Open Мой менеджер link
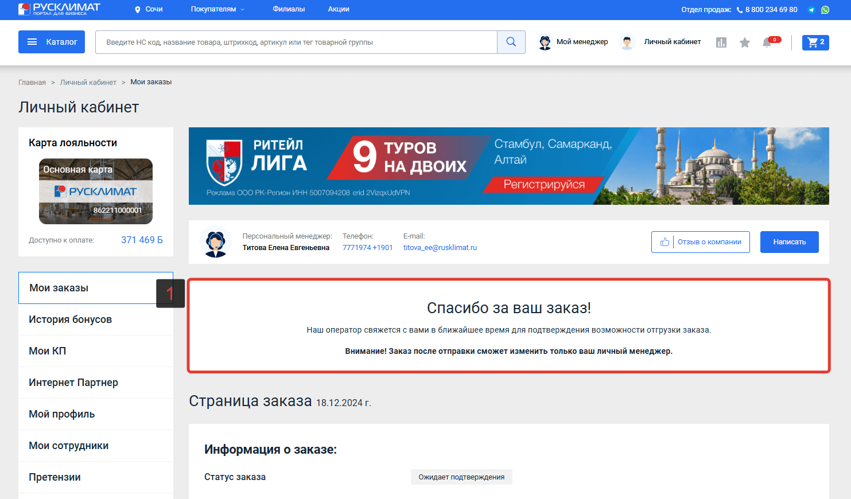 click(582, 42)
